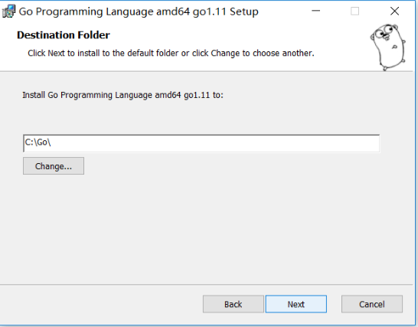
Task: Click the Destination Folder heading
Action: 64,35
